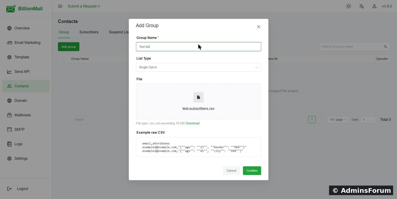This screenshot has height=199, width=397.
Task: Click the Add group button
Action: 68,47
